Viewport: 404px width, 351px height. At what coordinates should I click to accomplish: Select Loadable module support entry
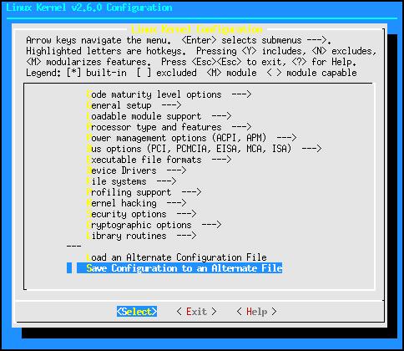159,116
